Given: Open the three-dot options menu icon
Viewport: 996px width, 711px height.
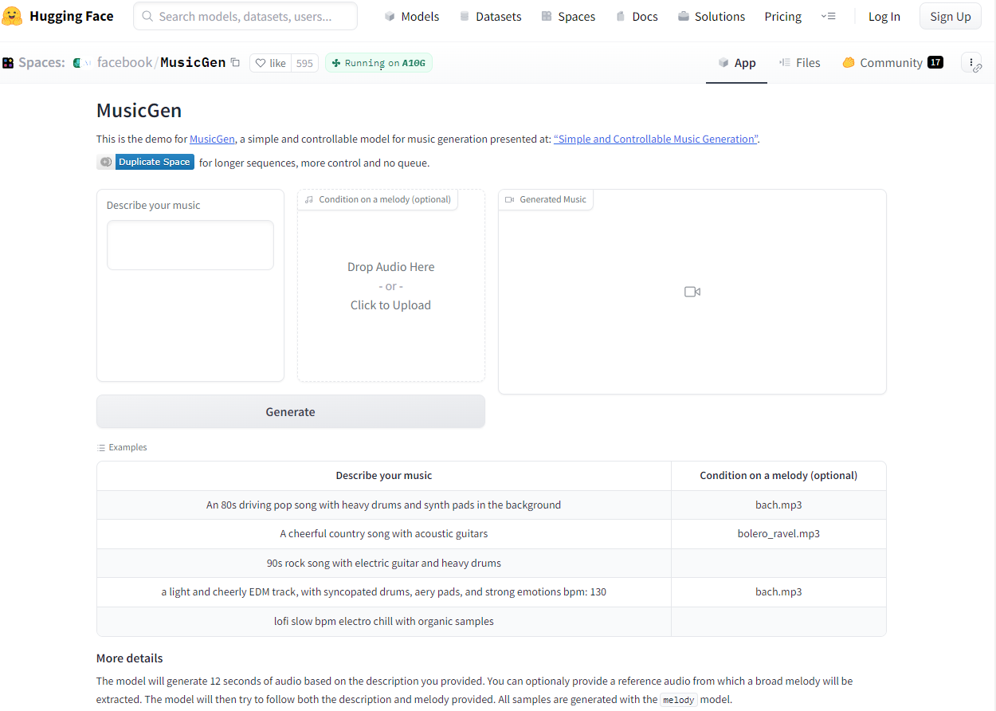Looking at the screenshot, I should click(971, 62).
